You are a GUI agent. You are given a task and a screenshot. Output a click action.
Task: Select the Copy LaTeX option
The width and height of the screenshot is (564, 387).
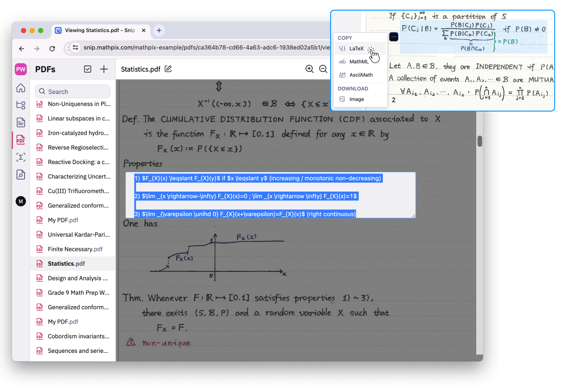click(x=356, y=48)
